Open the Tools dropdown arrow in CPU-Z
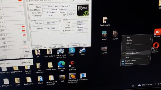The width and height of the screenshot is (161, 90). tap(67, 46)
